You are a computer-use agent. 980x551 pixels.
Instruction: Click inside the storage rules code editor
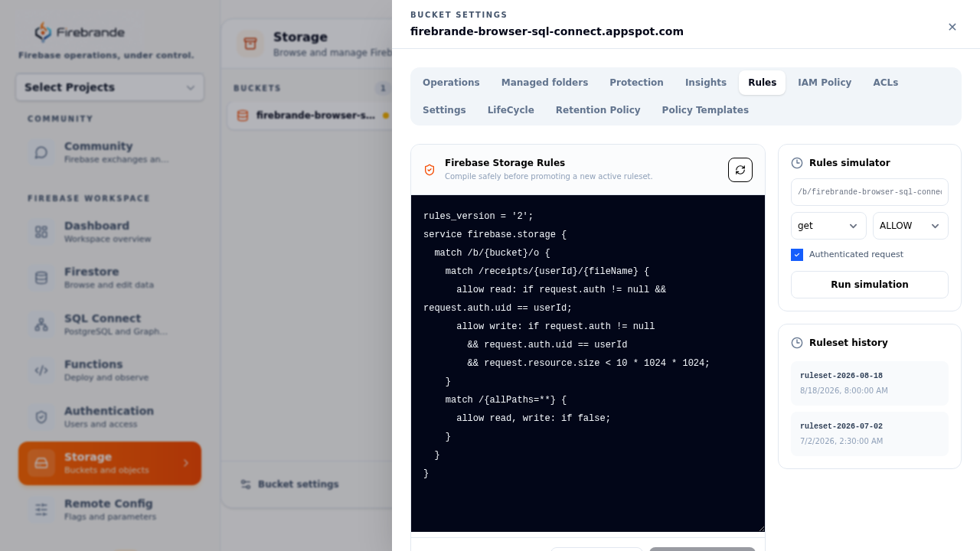(588, 364)
